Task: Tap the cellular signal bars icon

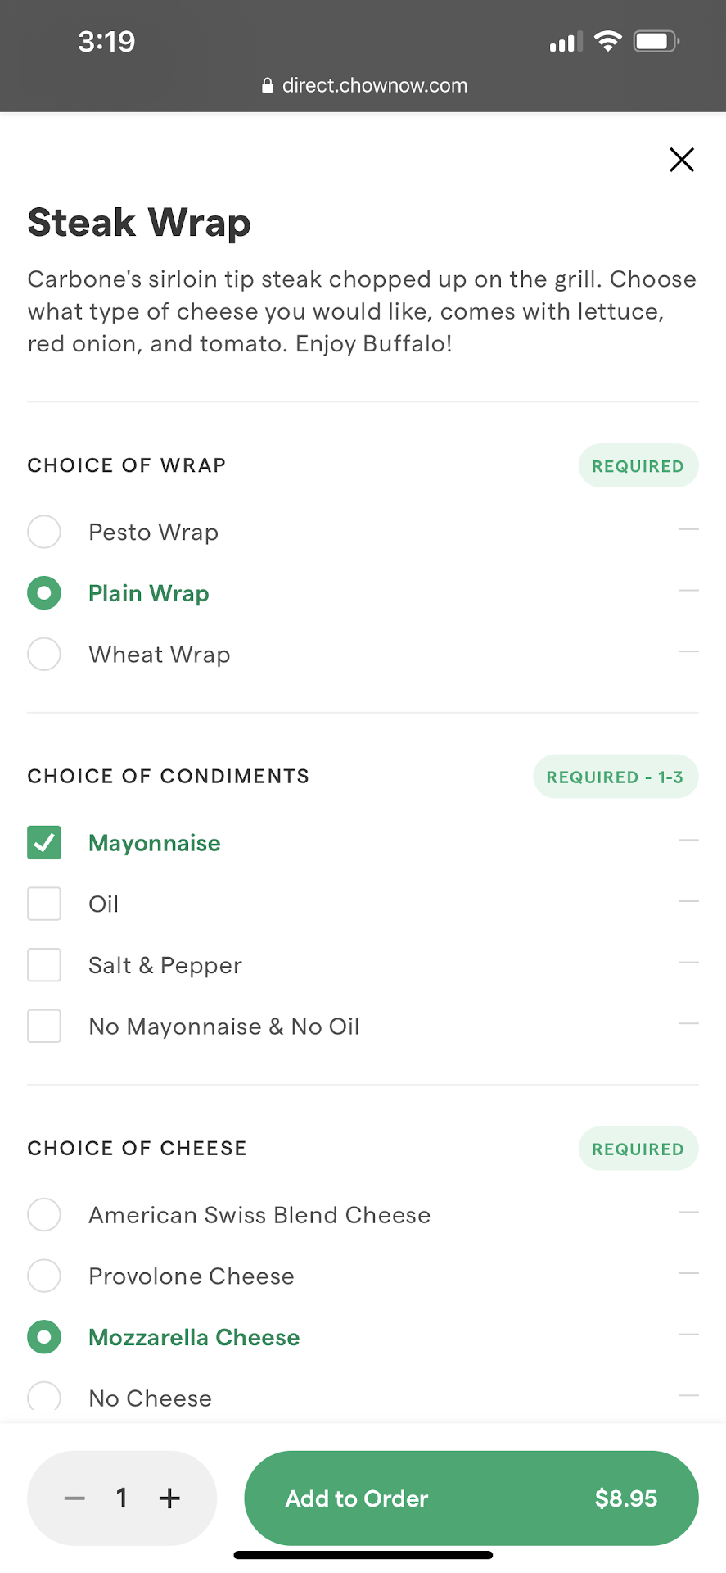Action: click(x=566, y=42)
